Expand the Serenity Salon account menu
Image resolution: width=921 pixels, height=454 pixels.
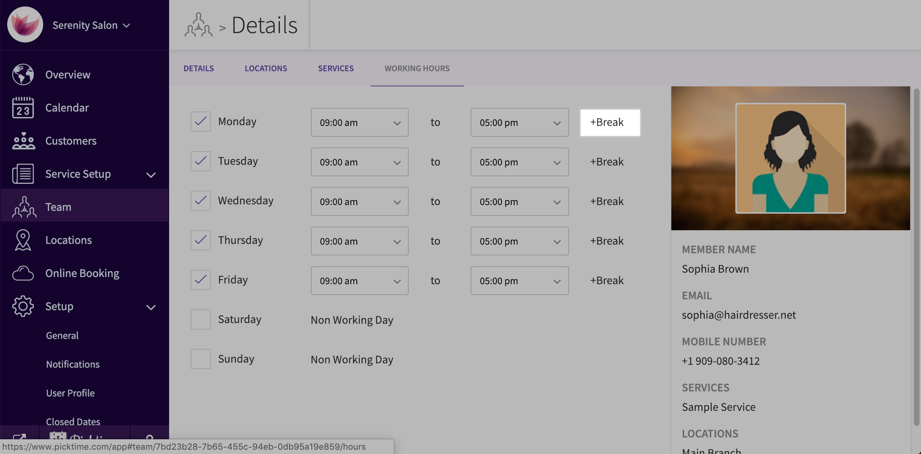[x=91, y=25]
